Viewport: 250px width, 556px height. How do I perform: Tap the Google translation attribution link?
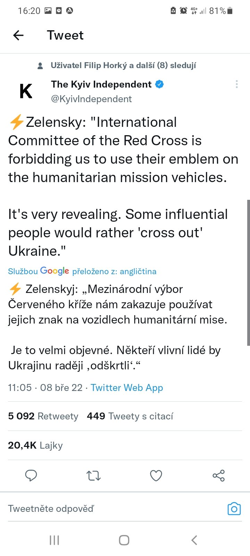pos(82,271)
